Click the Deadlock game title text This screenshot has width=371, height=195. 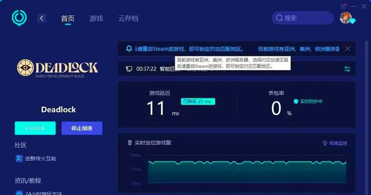[59, 109]
